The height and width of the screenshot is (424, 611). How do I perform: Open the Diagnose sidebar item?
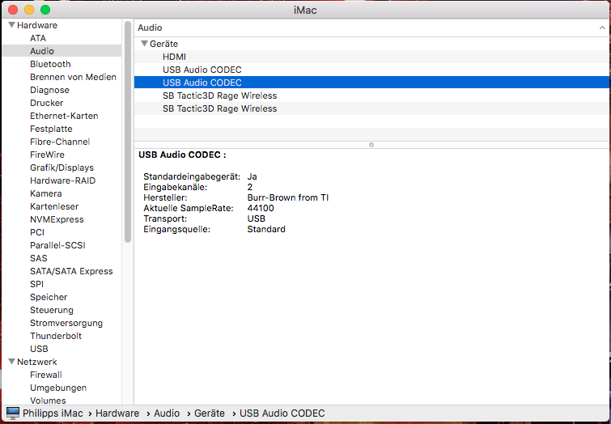click(x=49, y=90)
